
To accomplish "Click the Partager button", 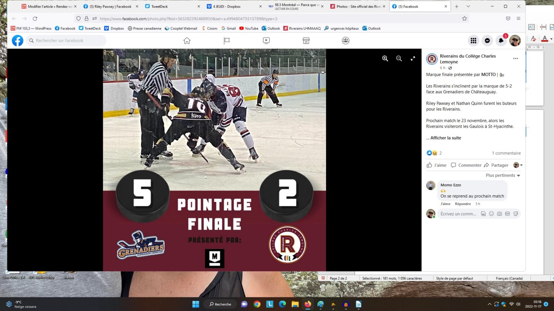I will (x=496, y=165).
